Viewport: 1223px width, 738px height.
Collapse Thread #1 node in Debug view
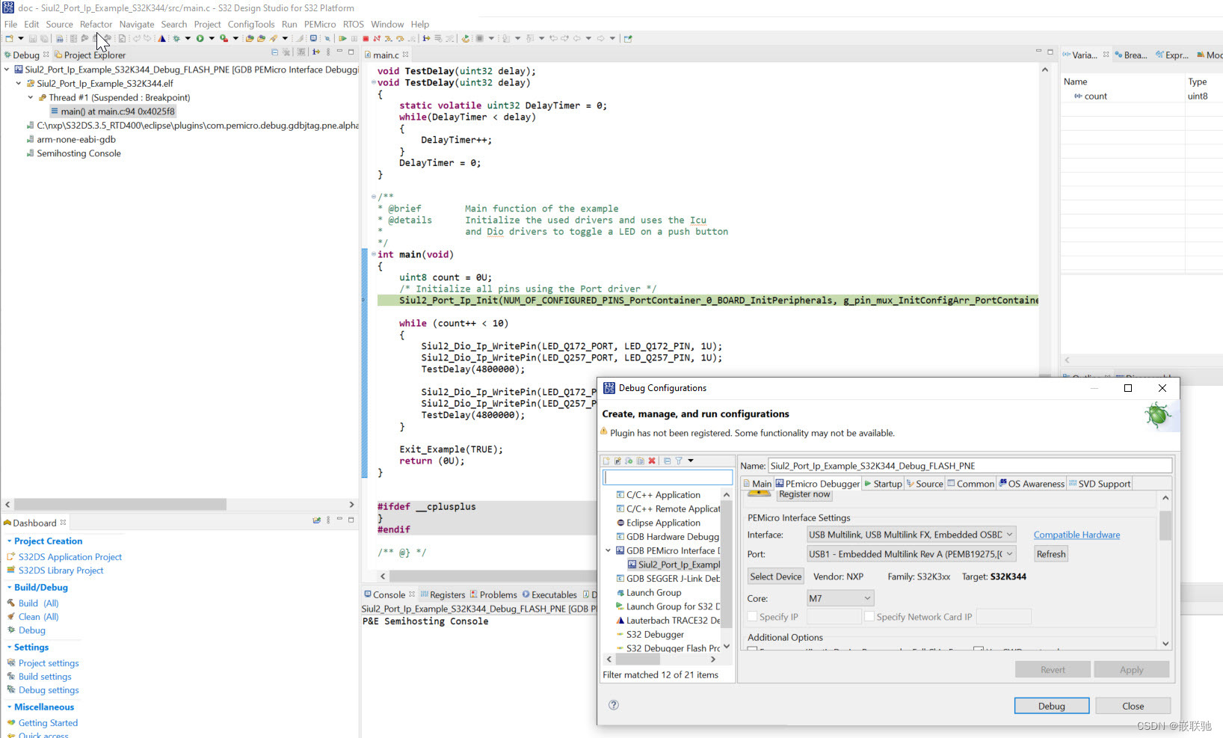(31, 97)
